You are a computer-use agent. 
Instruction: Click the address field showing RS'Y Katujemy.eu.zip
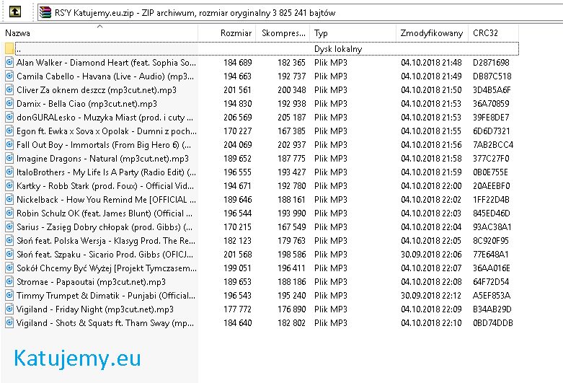coord(300,12)
